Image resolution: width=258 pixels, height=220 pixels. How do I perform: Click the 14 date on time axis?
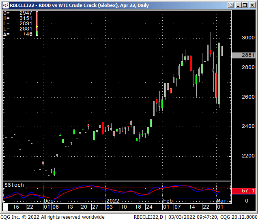tap(192, 207)
